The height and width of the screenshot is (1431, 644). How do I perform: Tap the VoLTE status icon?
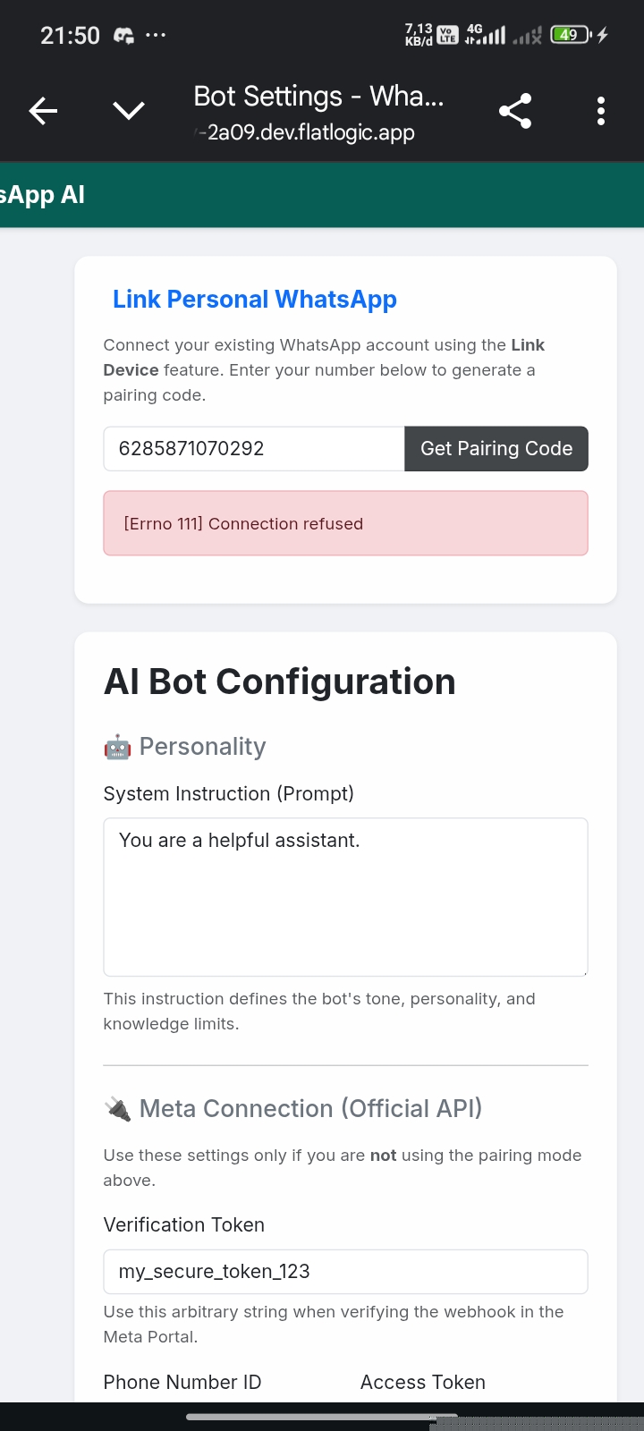tap(447, 35)
